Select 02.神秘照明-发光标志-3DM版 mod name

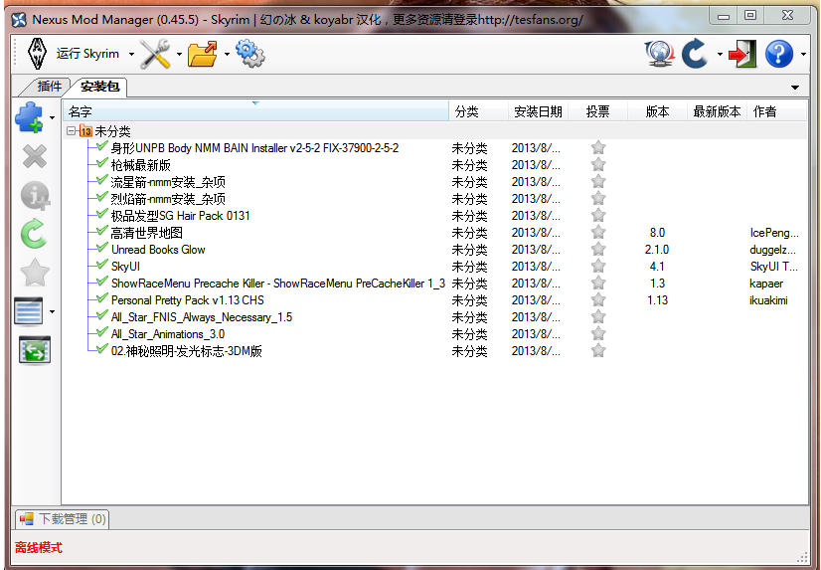[x=187, y=351]
